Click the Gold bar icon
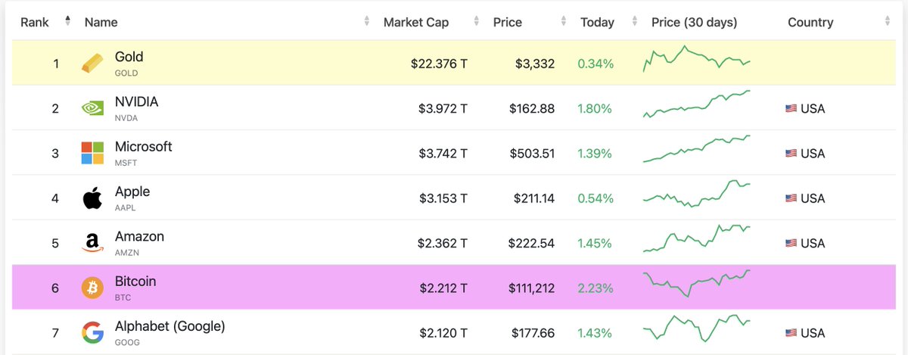The height and width of the screenshot is (355, 908). point(92,64)
